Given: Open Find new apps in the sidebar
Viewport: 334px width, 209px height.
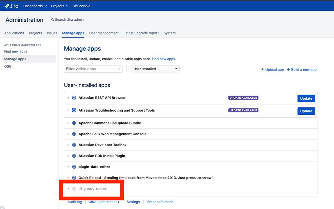Looking at the screenshot, I should (16, 51).
